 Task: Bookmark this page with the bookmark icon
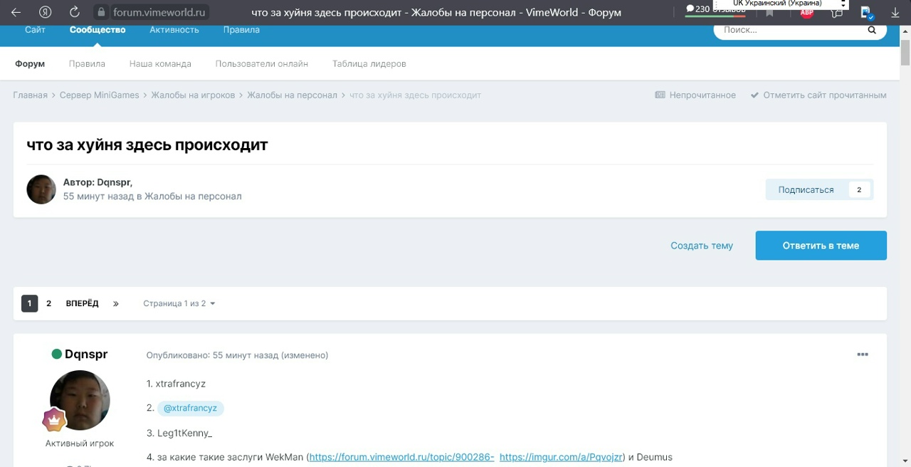click(x=769, y=14)
